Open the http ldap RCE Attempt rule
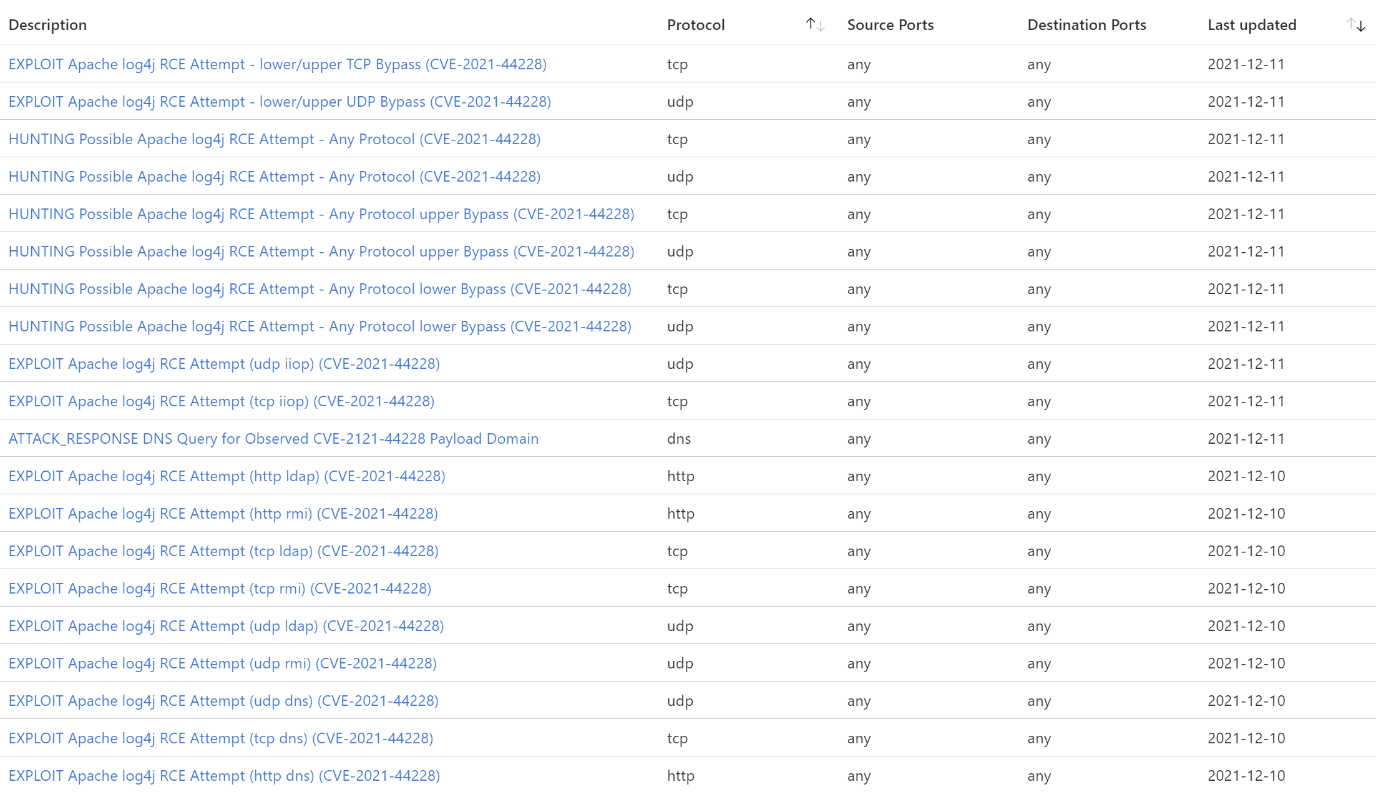This screenshot has width=1381, height=792. [x=227, y=476]
